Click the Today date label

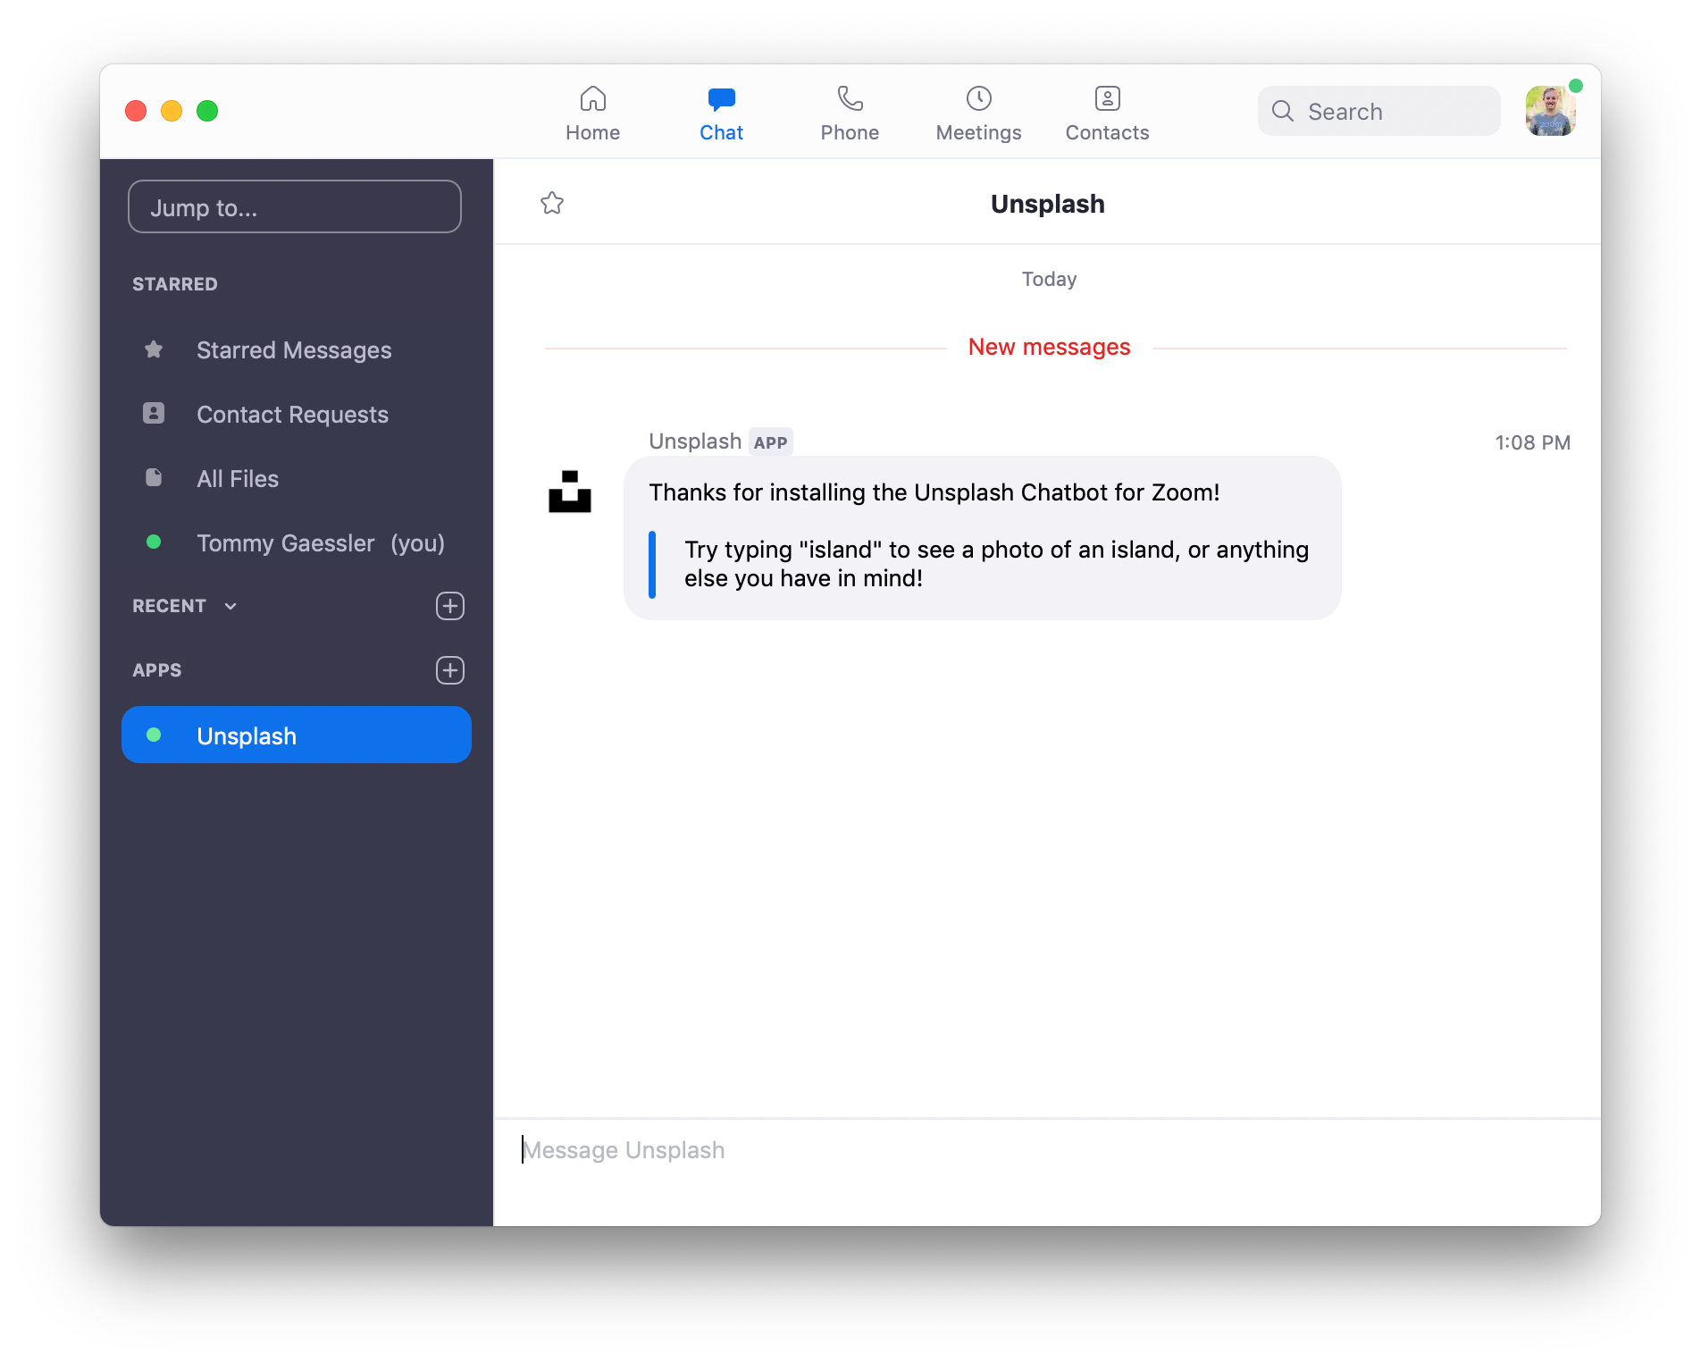1049,279
